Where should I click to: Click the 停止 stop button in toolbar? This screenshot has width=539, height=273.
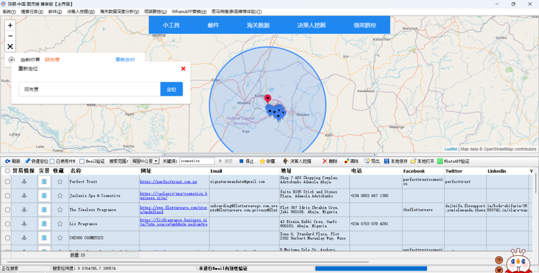click(242, 161)
